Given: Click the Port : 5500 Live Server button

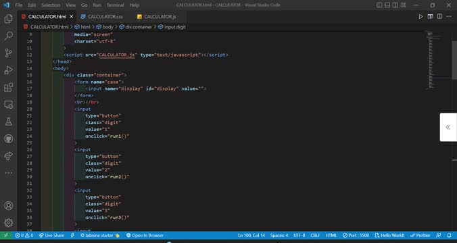Looking at the screenshot, I should coord(356,235).
